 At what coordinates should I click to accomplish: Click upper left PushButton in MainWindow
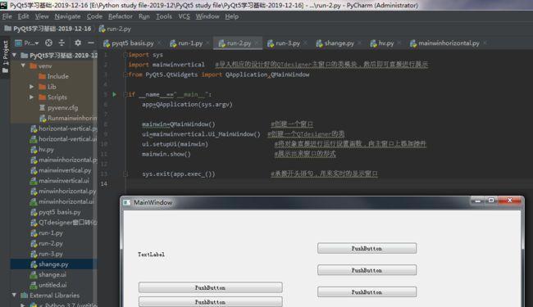[210, 287]
